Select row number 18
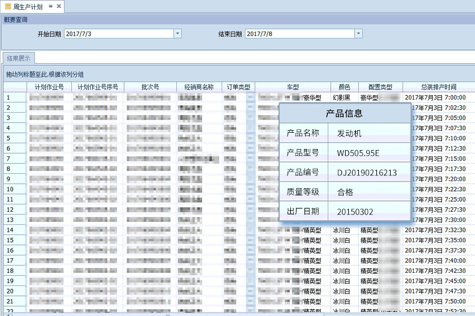This screenshot has height=316, width=475. coord(15,271)
